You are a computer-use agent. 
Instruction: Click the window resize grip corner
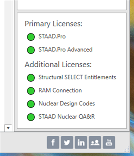127,149
